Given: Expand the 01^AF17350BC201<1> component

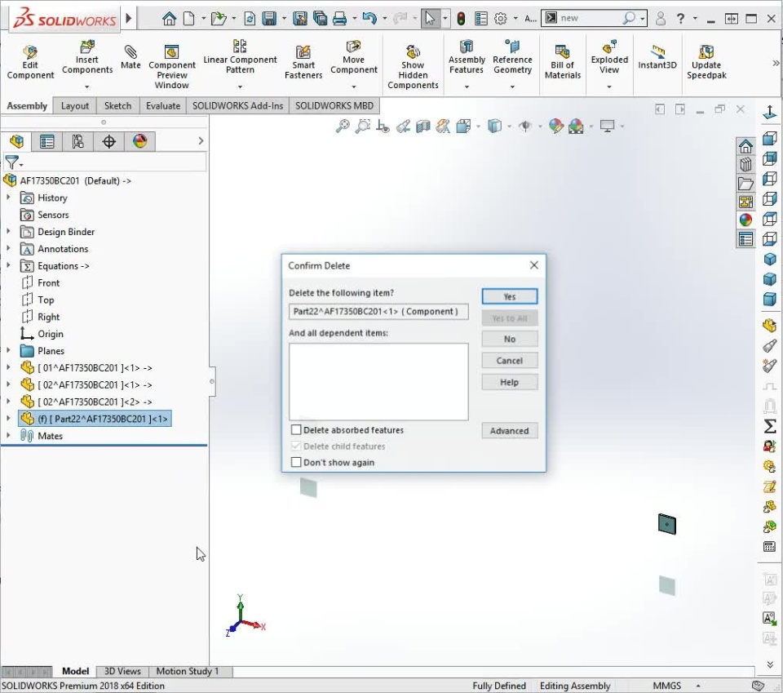Looking at the screenshot, I should point(8,368).
